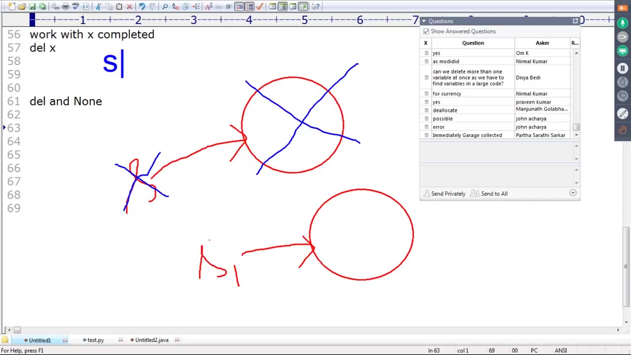Paste from the clipboard icon
The image size is (631, 355).
click(x=119, y=6)
